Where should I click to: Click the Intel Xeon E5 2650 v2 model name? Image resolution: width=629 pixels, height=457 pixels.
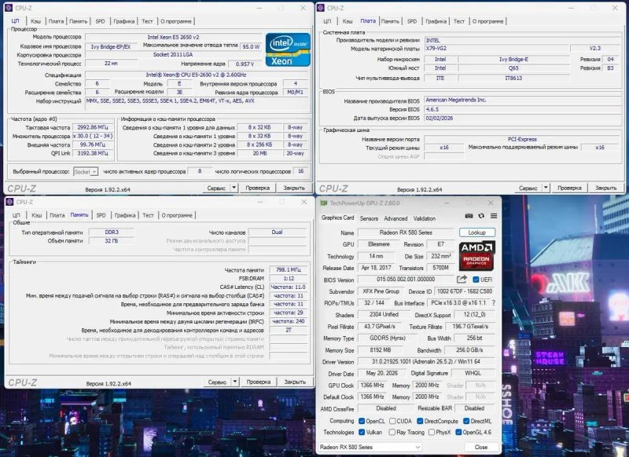pyautogui.click(x=173, y=37)
